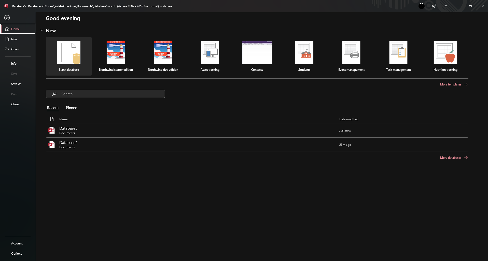
Task: Open the Home page in sidebar
Action: [x=18, y=29]
